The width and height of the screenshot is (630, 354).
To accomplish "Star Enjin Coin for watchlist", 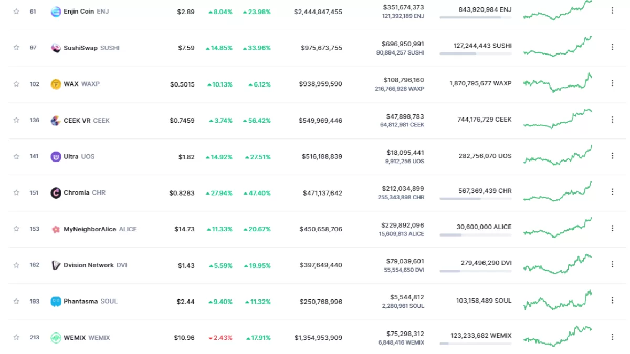I will pyautogui.click(x=16, y=11).
